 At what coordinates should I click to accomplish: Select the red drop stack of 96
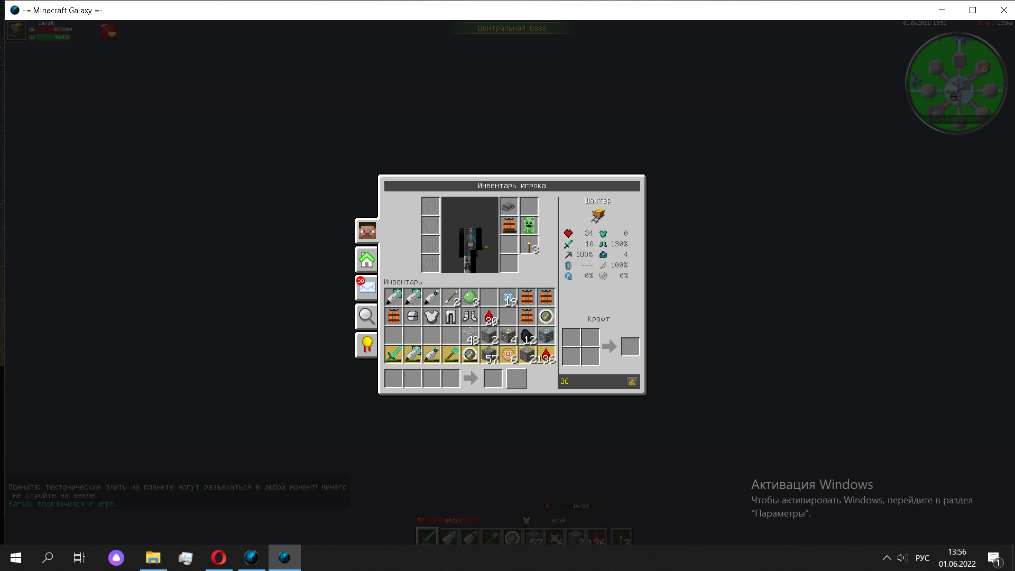tap(546, 354)
